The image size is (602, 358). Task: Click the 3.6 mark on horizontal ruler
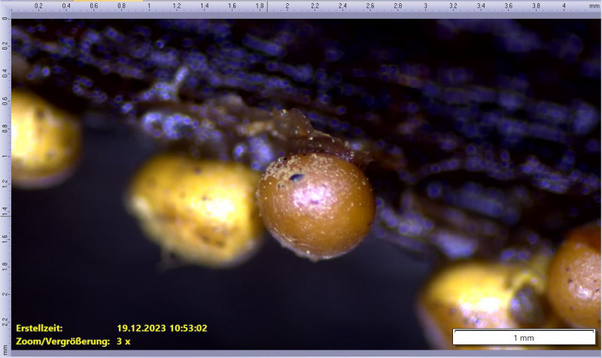[x=508, y=6]
